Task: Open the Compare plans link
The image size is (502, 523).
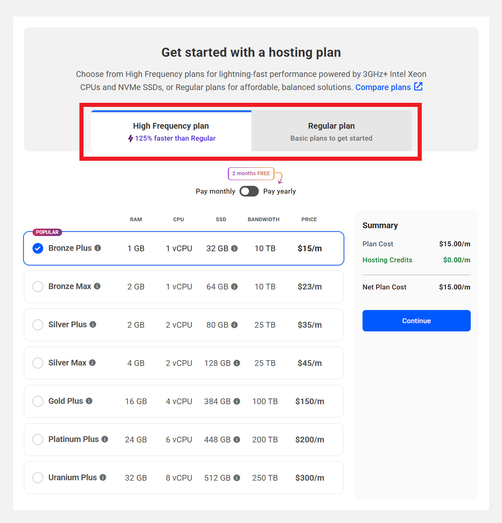Action: 383,87
